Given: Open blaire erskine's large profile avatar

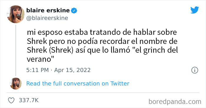Looking at the screenshot, I should [16, 14].
